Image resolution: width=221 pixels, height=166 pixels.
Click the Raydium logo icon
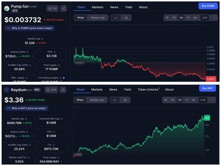7,90
